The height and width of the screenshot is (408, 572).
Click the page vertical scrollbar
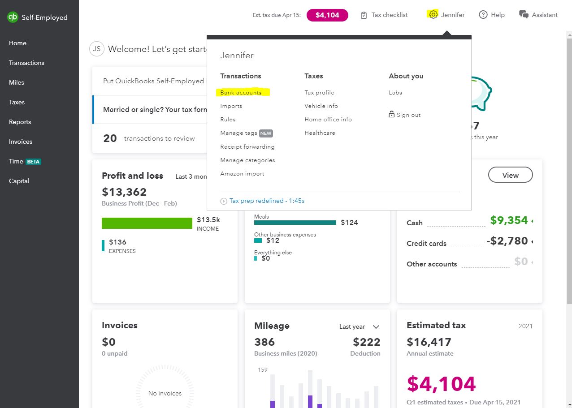pyautogui.click(x=569, y=170)
